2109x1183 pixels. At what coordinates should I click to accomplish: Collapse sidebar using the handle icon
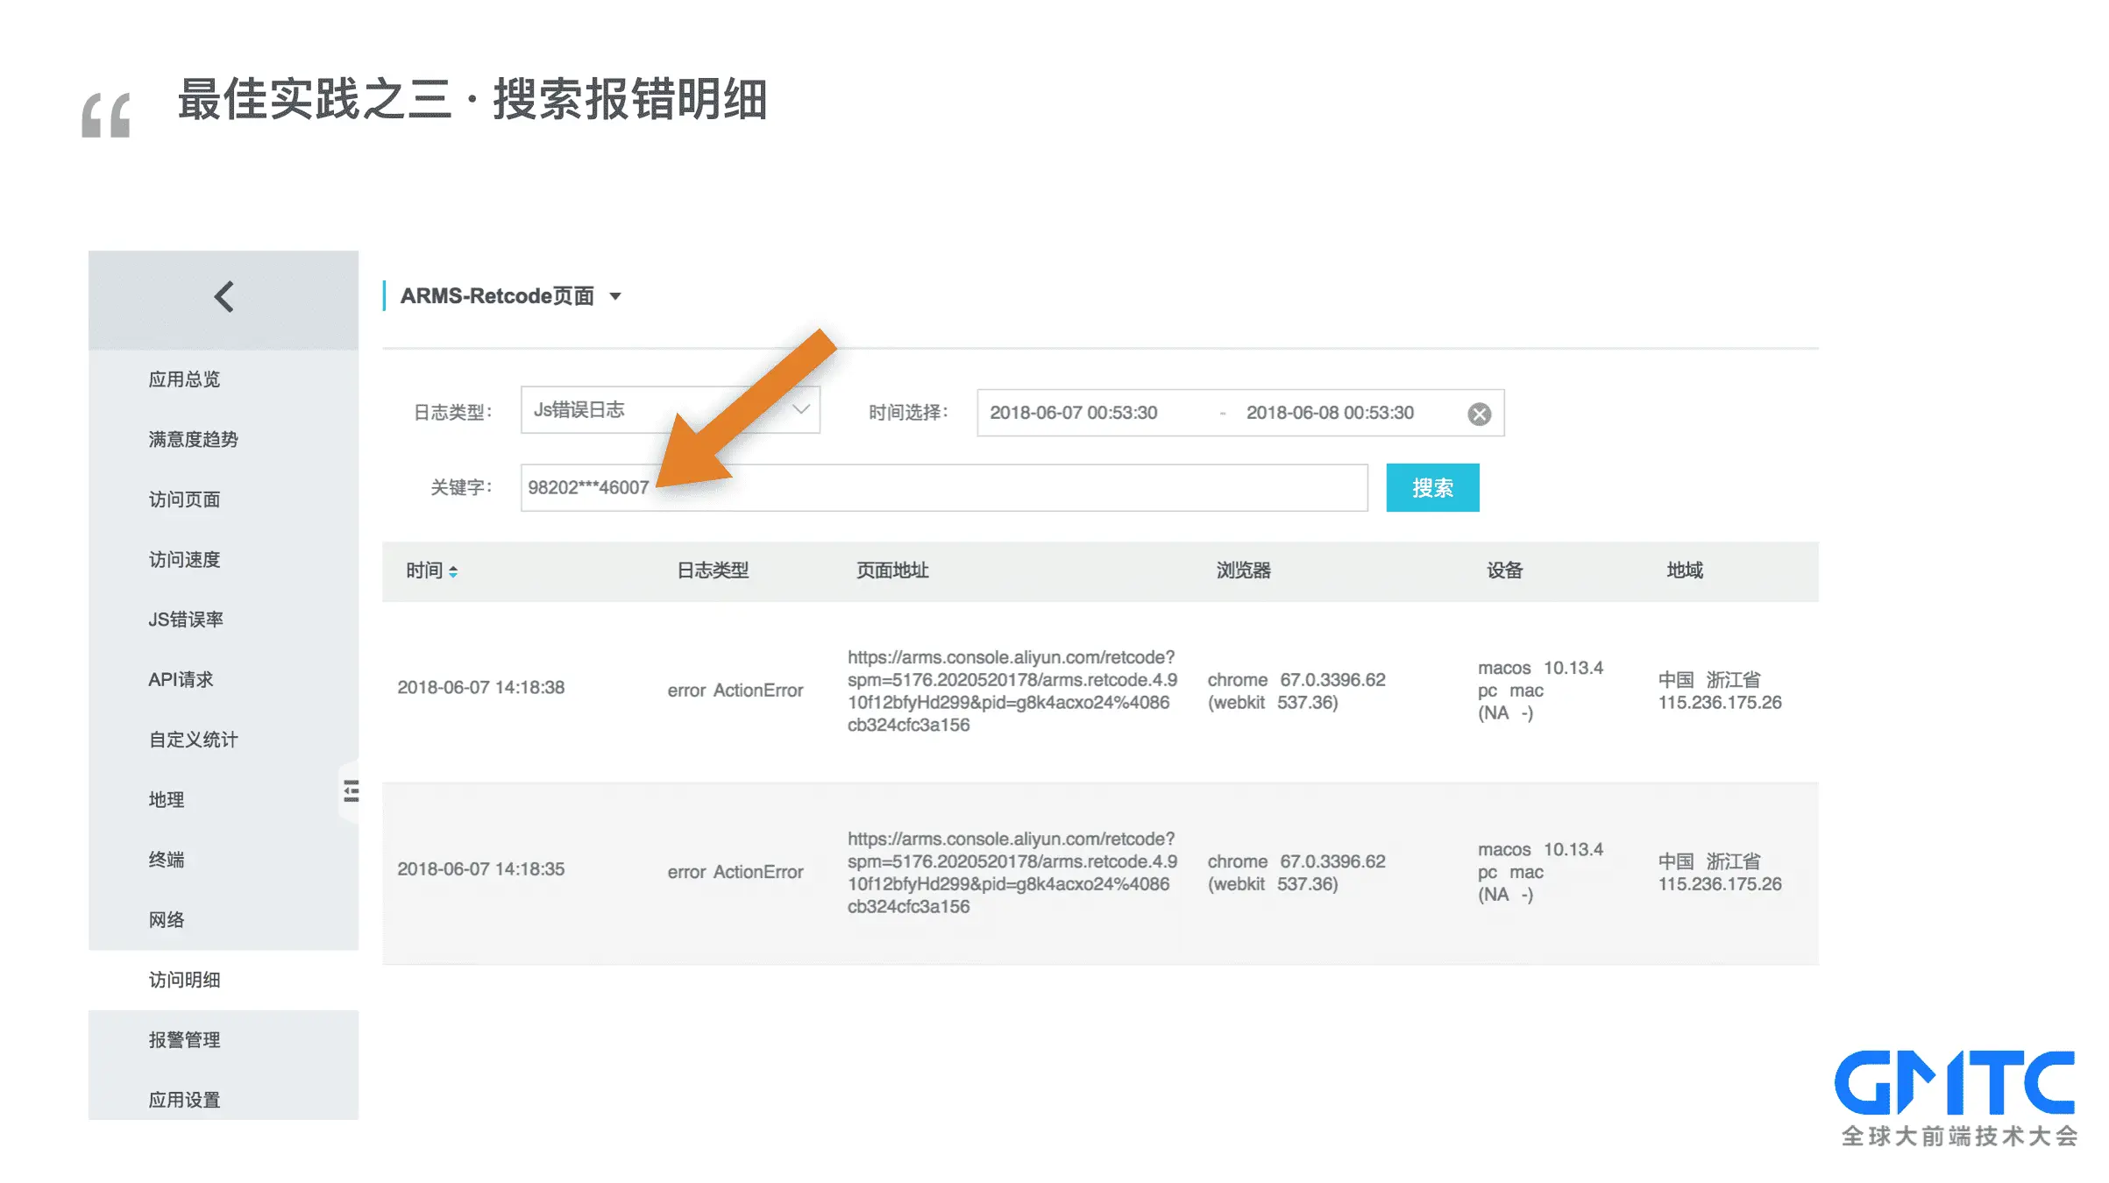351,791
